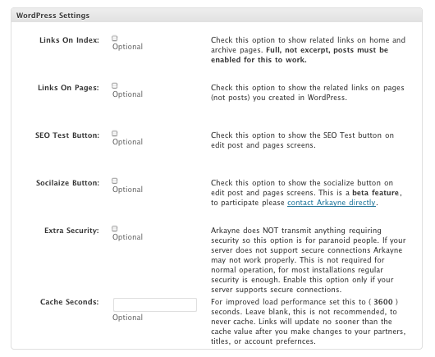The width and height of the screenshot is (435, 357).
Task: Enable the Extra Security checkbox
Action: 115,229
